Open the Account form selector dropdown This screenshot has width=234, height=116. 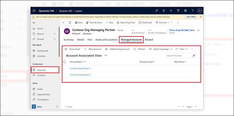click(x=88, y=34)
